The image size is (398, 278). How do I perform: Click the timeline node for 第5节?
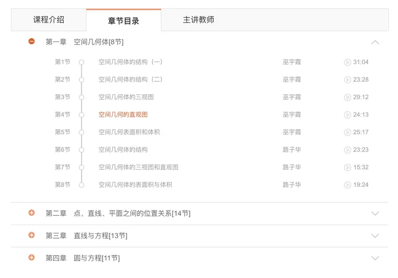[81, 132]
